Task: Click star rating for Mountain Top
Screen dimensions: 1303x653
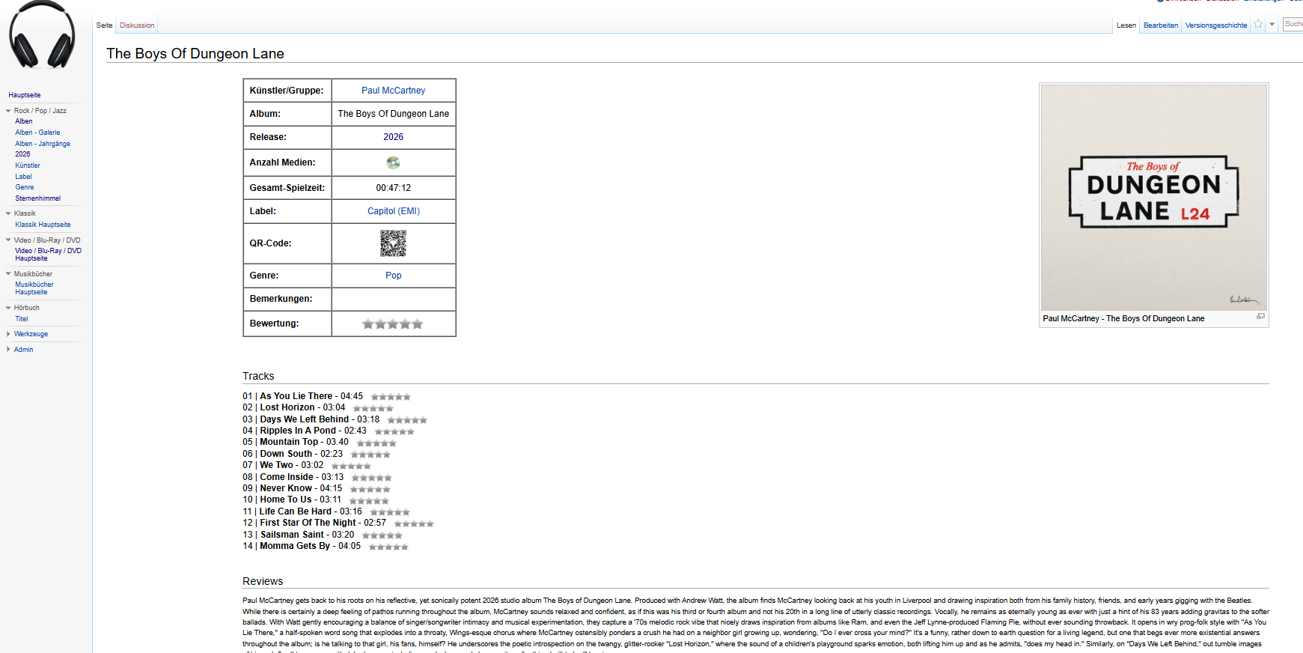Action: pyautogui.click(x=376, y=443)
